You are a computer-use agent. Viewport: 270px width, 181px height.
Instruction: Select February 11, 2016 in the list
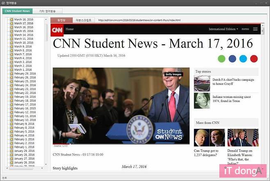pyautogui.click(x=25, y=116)
